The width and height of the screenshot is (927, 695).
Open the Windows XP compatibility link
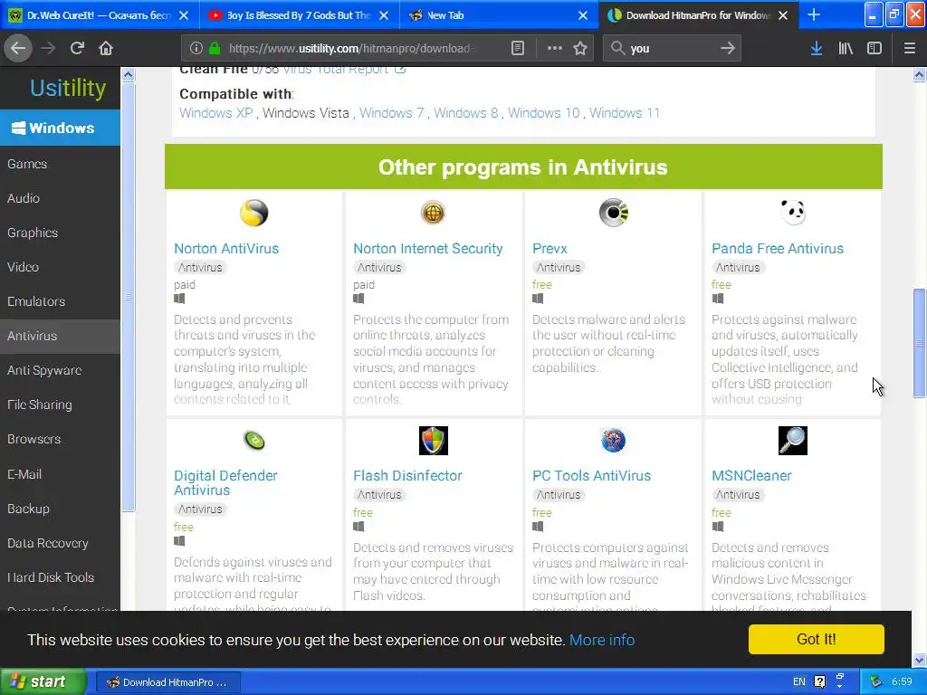pyautogui.click(x=216, y=113)
